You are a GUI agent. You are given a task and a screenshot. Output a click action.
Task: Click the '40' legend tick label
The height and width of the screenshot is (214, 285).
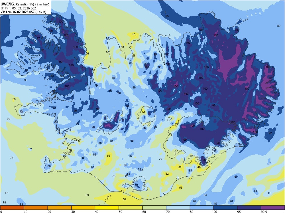(97, 212)
